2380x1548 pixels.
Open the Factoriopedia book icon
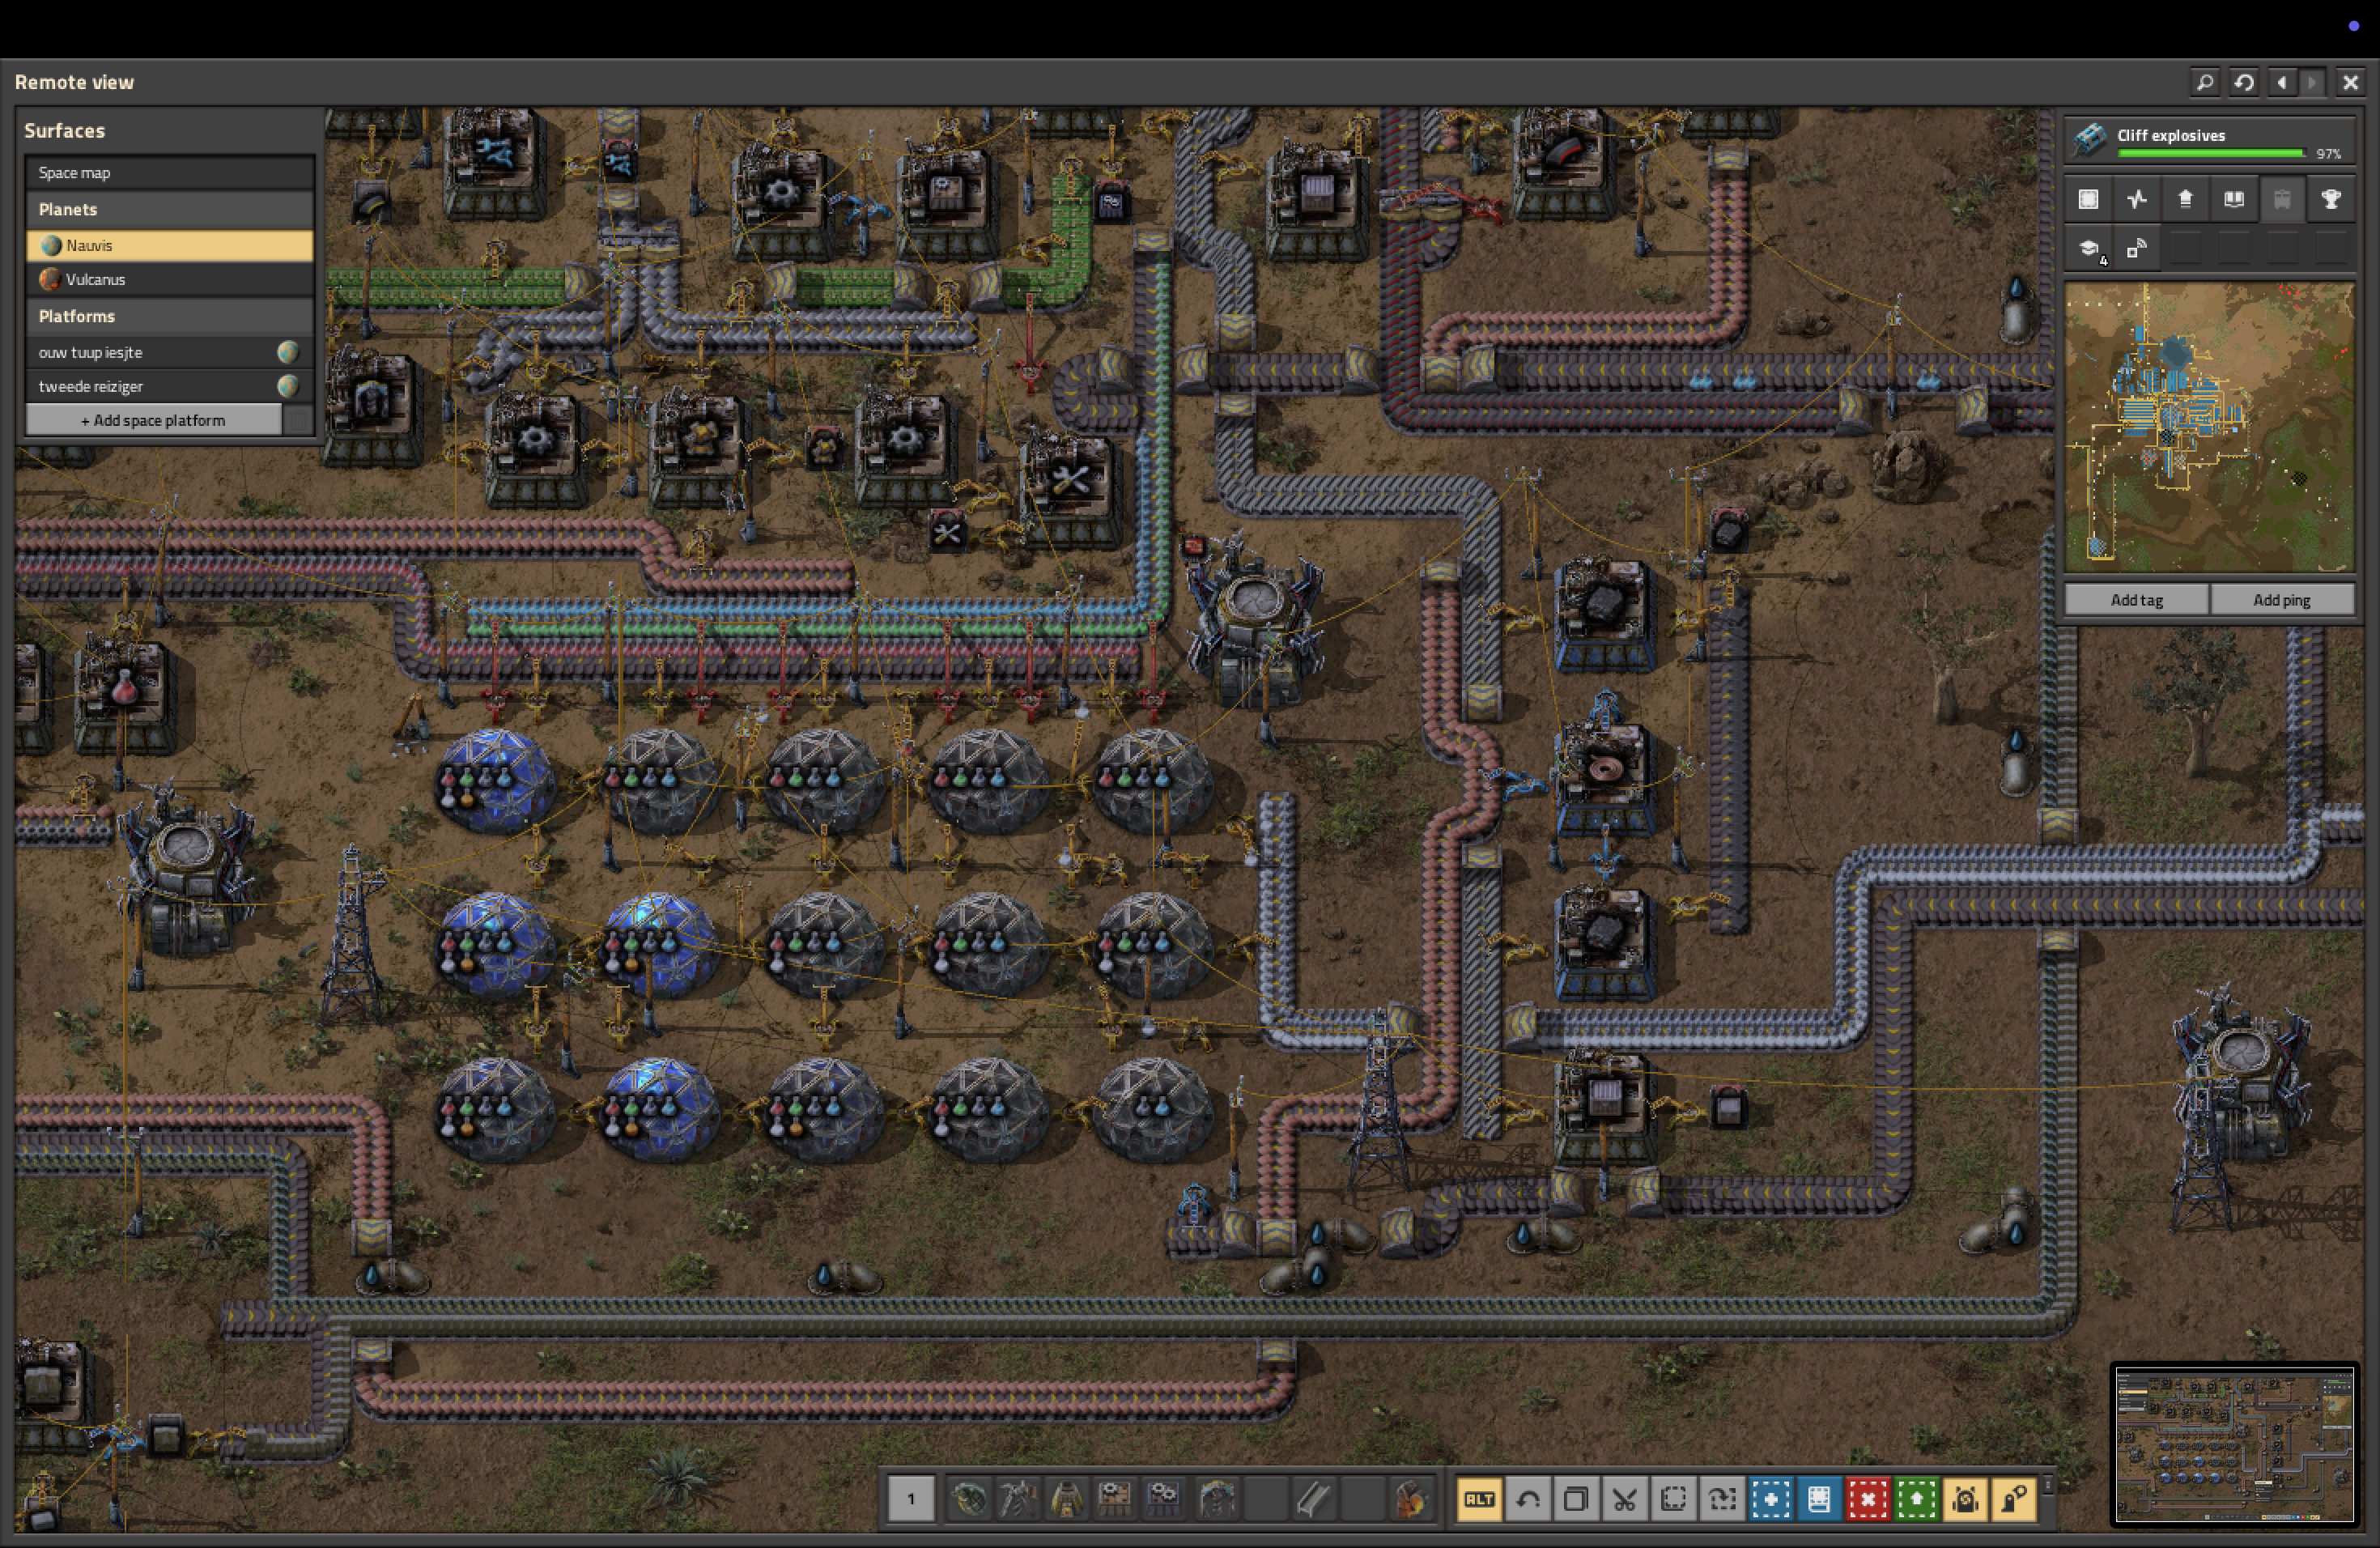click(x=2233, y=199)
